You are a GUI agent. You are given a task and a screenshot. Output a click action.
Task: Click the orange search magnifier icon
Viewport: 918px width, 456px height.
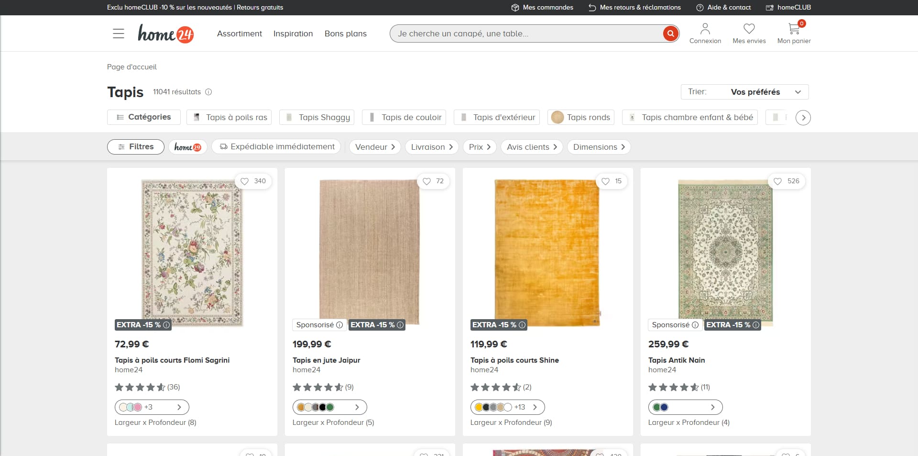tap(670, 33)
